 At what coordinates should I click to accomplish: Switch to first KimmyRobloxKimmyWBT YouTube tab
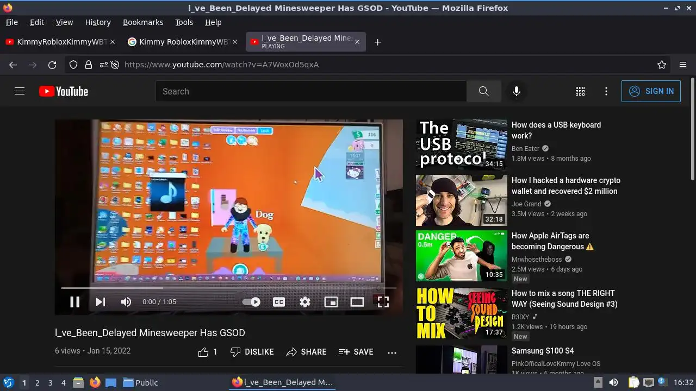click(x=60, y=42)
